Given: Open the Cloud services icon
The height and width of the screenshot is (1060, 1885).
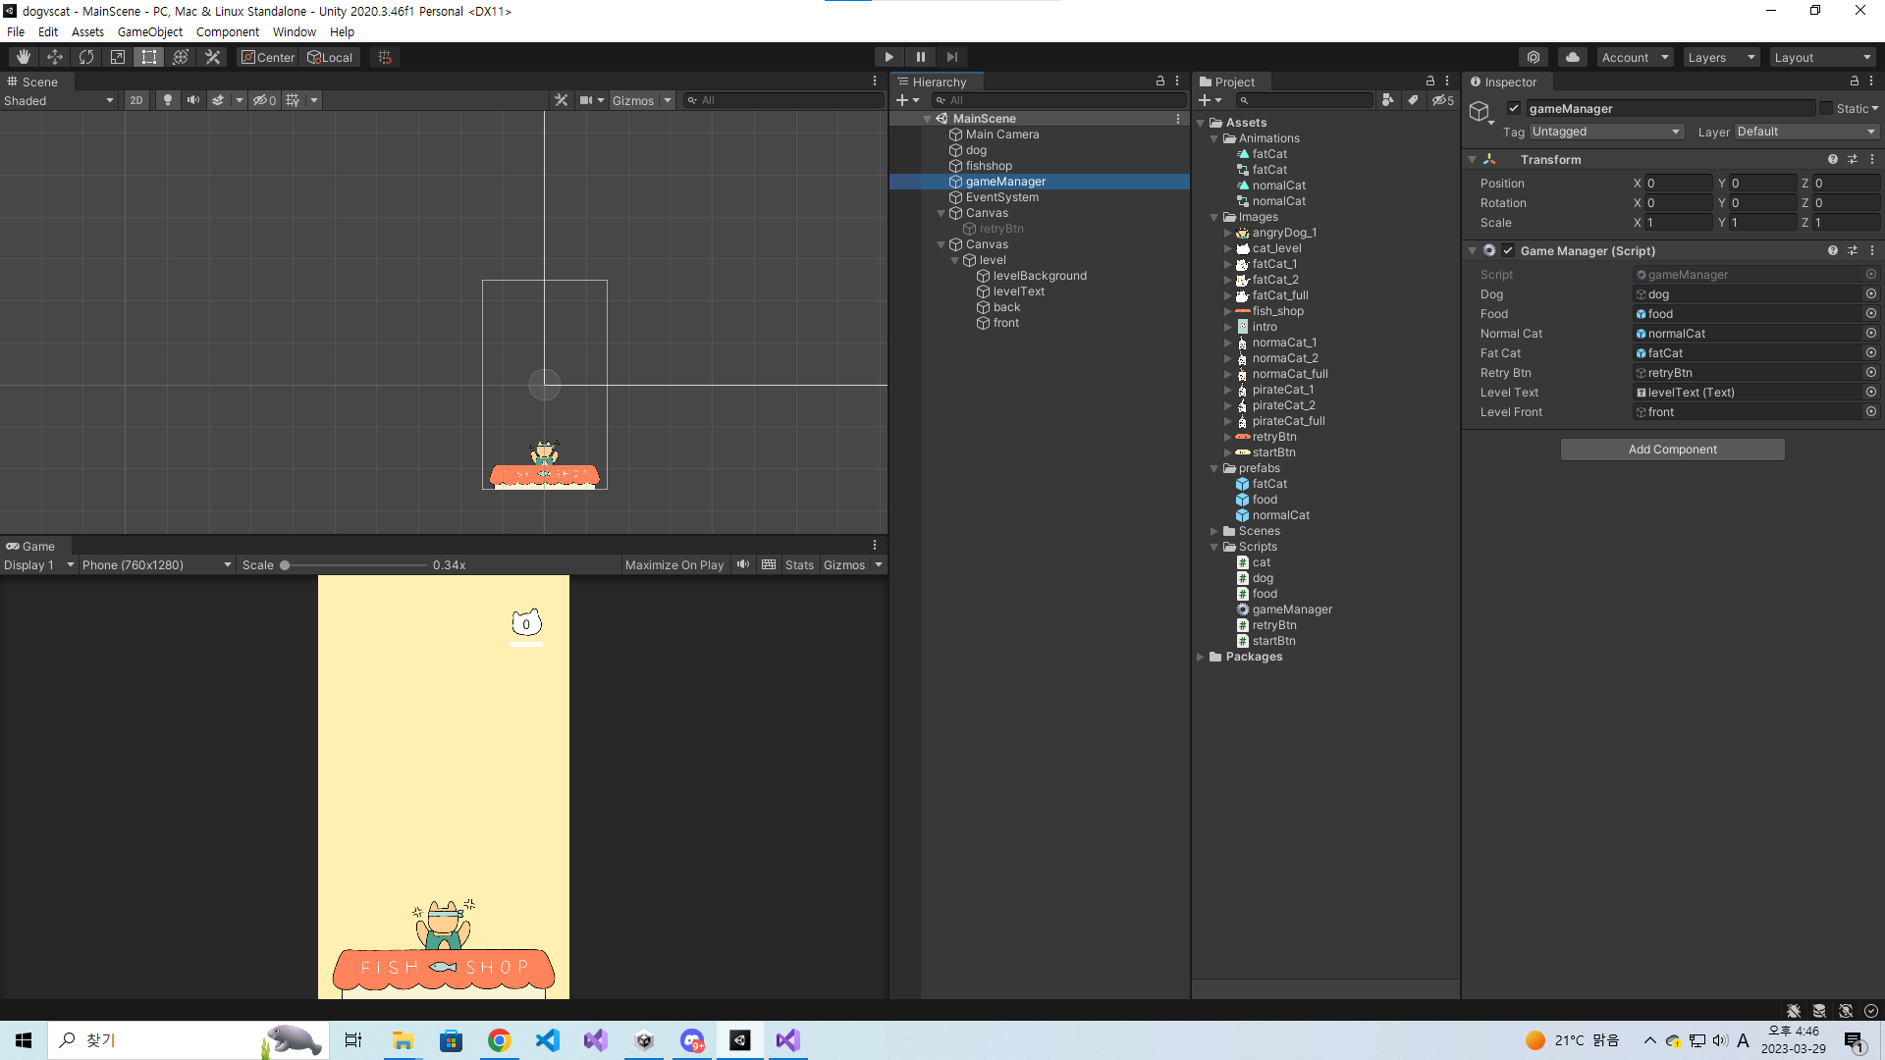Looking at the screenshot, I should (1573, 57).
